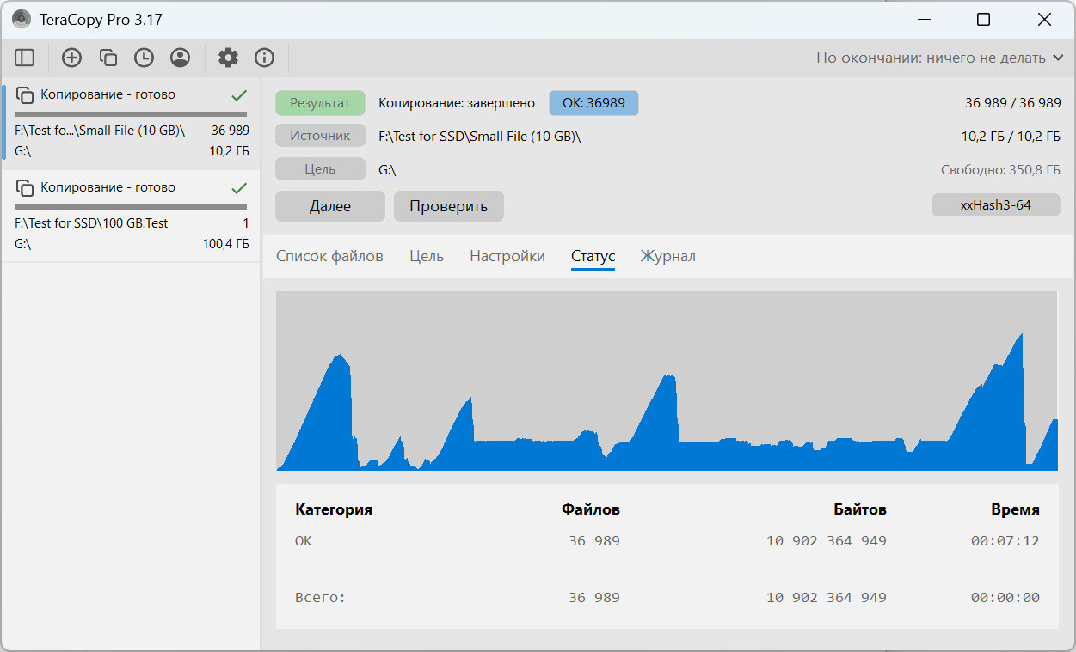Open settings gear icon
This screenshot has height=652, width=1076.
coord(228,58)
